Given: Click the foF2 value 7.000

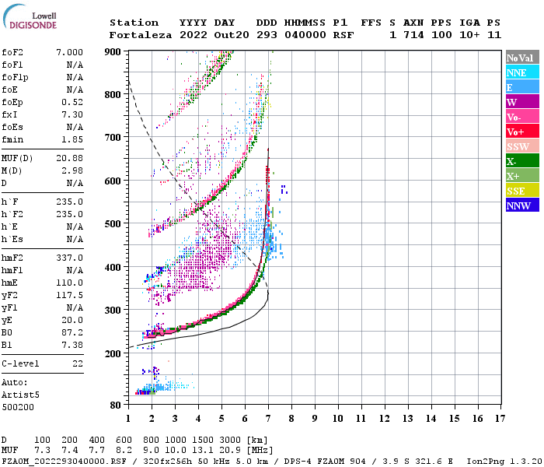Looking at the screenshot, I should [69, 52].
